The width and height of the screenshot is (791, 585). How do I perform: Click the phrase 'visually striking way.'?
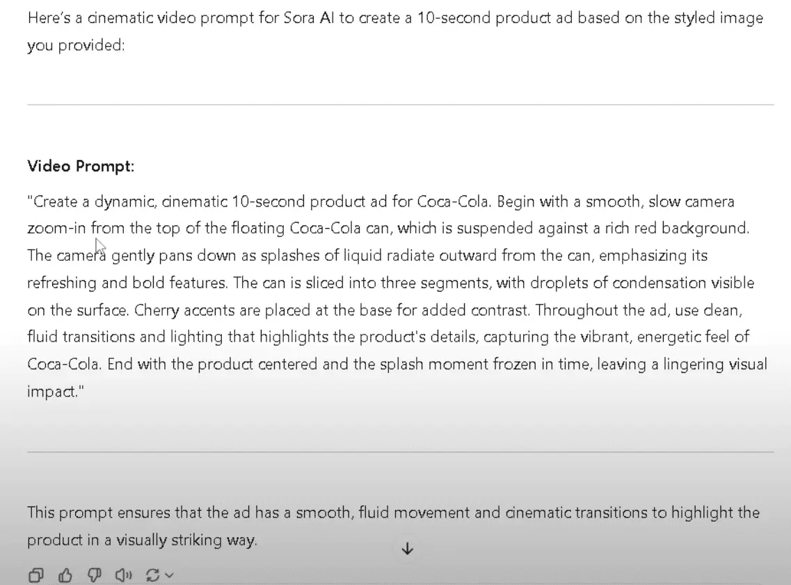pyautogui.click(x=186, y=540)
